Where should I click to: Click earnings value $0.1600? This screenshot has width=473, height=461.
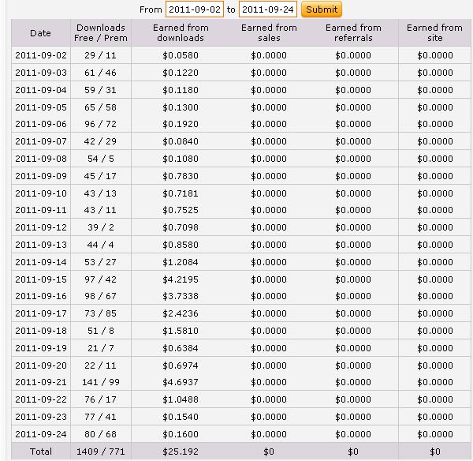click(x=181, y=434)
